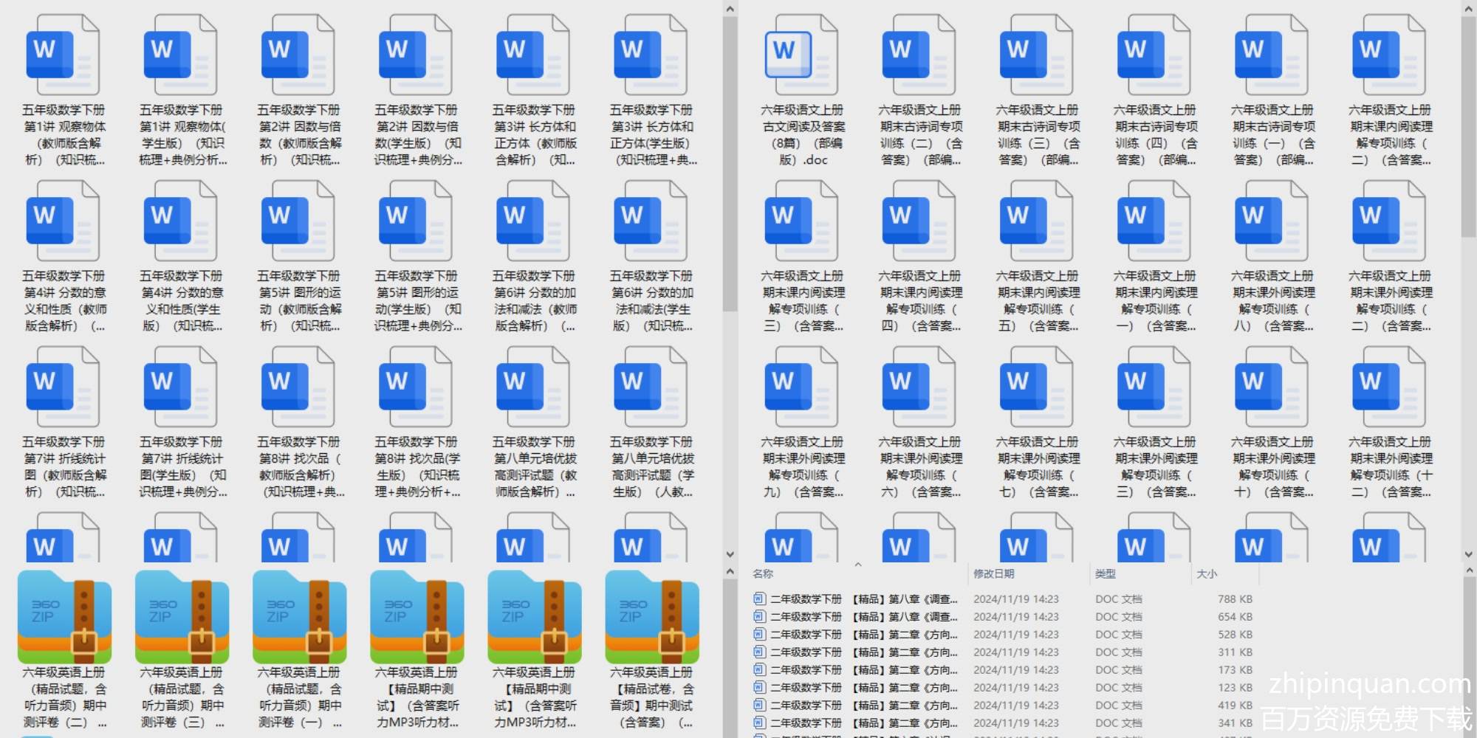Click the left pane vertical scrollbar thumb
This screenshot has height=738, width=1477.
(x=730, y=162)
